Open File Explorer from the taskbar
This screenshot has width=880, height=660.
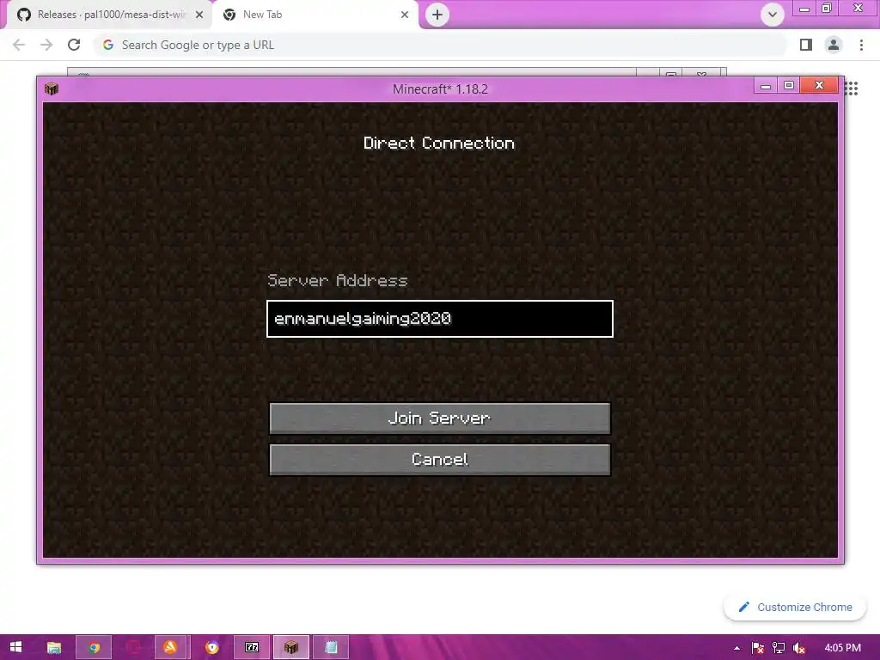[54, 647]
